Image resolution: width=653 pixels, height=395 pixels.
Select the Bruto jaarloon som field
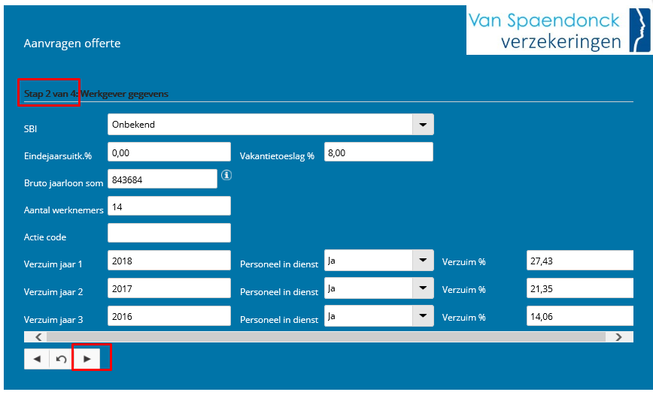click(x=162, y=179)
